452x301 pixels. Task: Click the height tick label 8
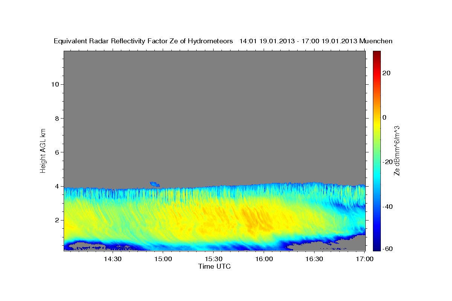click(56, 118)
